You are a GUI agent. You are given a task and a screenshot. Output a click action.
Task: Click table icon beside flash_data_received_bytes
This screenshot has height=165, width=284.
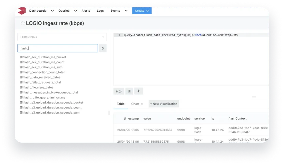click(x=21, y=77)
